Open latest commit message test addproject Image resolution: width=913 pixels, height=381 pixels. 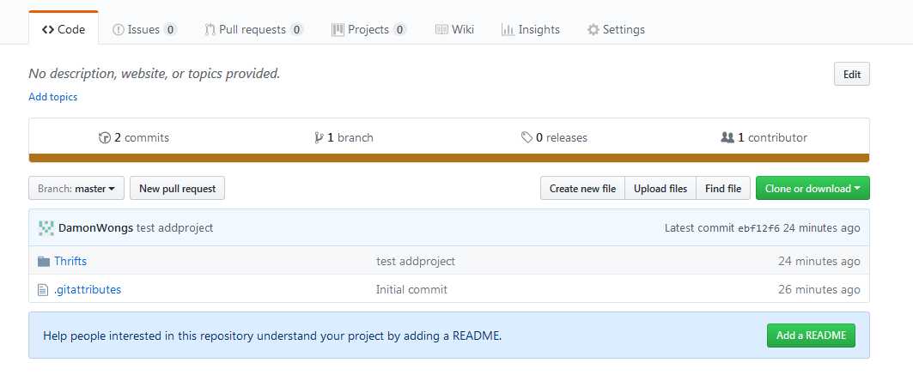[x=174, y=228]
